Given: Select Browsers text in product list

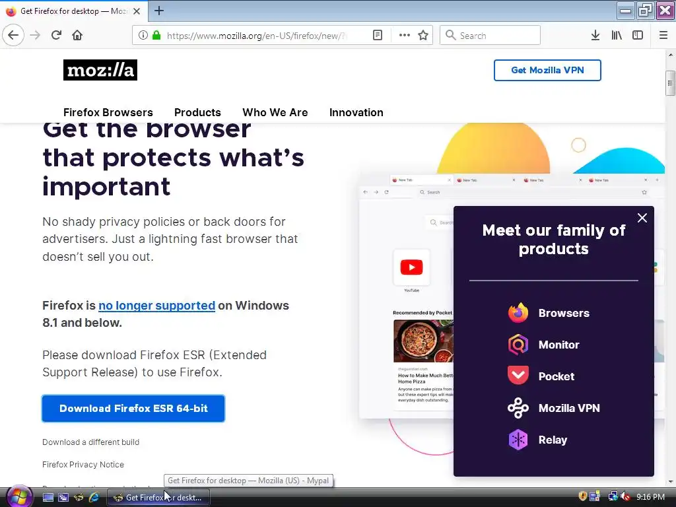Looking at the screenshot, I should (564, 313).
